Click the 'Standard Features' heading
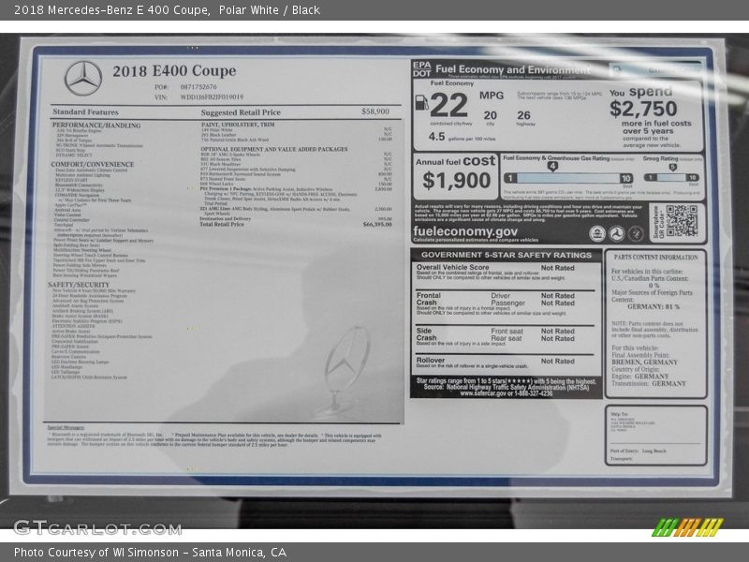The width and height of the screenshot is (749, 562). [x=85, y=111]
